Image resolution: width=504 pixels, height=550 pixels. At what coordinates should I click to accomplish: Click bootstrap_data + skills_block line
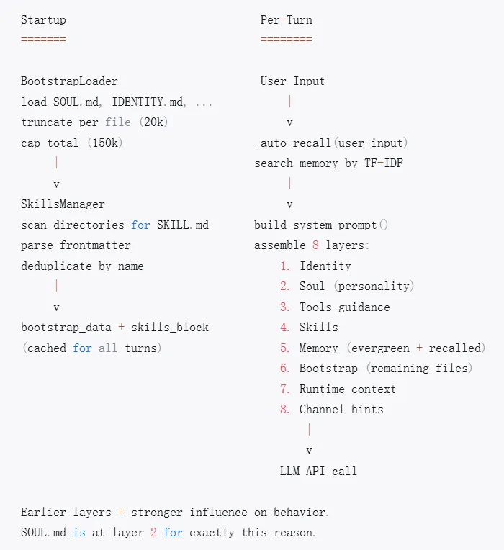click(114, 328)
